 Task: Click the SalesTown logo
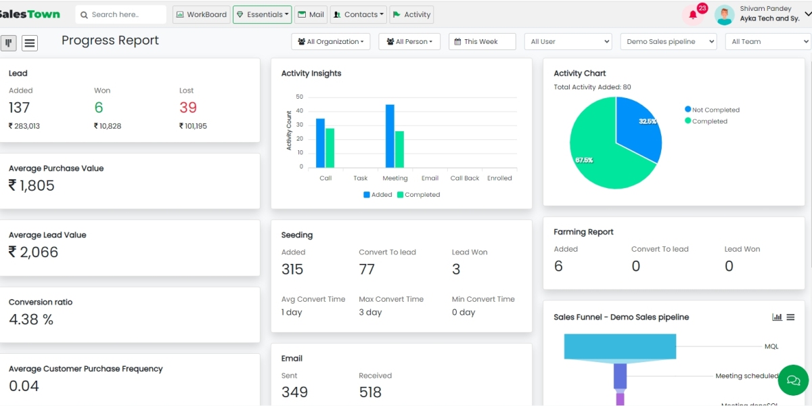30,14
